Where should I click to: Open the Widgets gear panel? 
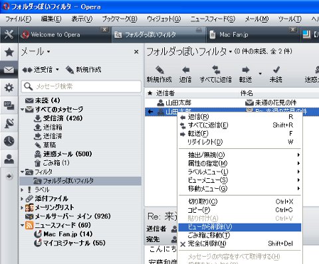point(9,88)
